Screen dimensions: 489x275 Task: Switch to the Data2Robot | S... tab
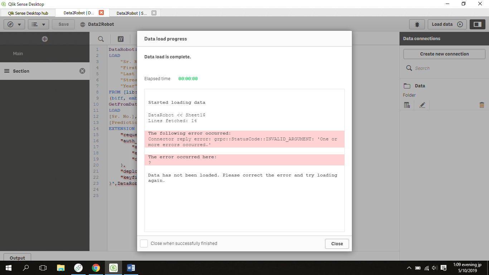pos(131,13)
